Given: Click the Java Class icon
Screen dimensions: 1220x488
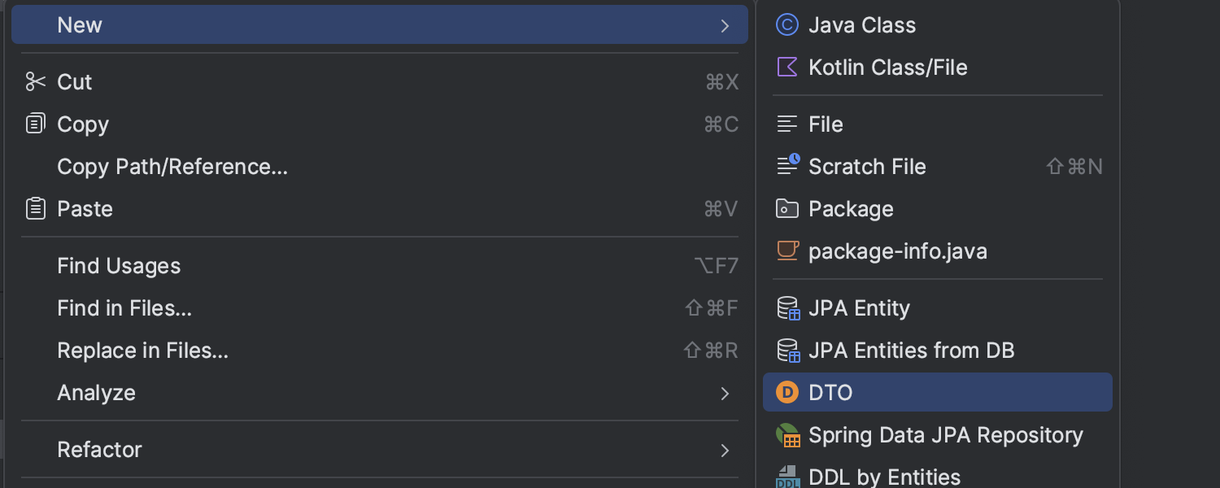Looking at the screenshot, I should click(x=787, y=25).
